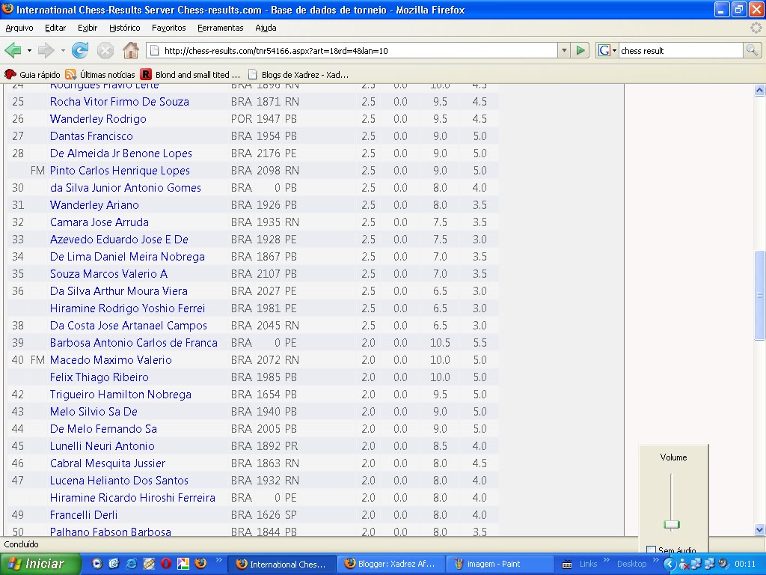Image resolution: width=766 pixels, height=575 pixels.
Task: Open the Últimas notícias feed bookmark
Action: [x=100, y=75]
